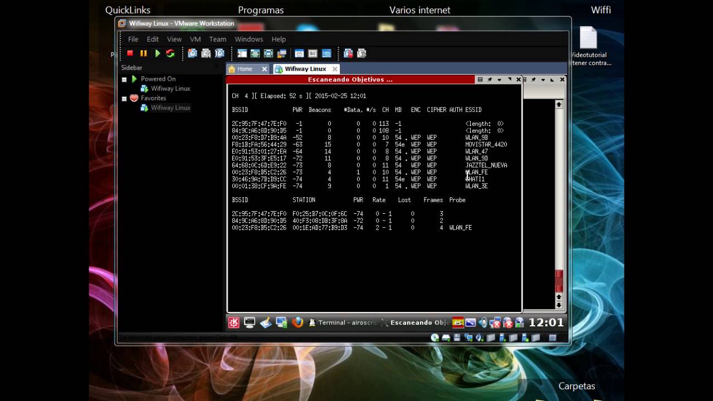Close the Wifiway Linux tab

(x=335, y=69)
